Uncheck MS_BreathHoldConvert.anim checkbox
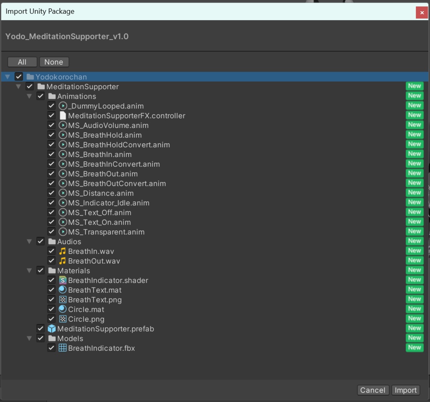430x402 pixels. pyautogui.click(x=52, y=145)
